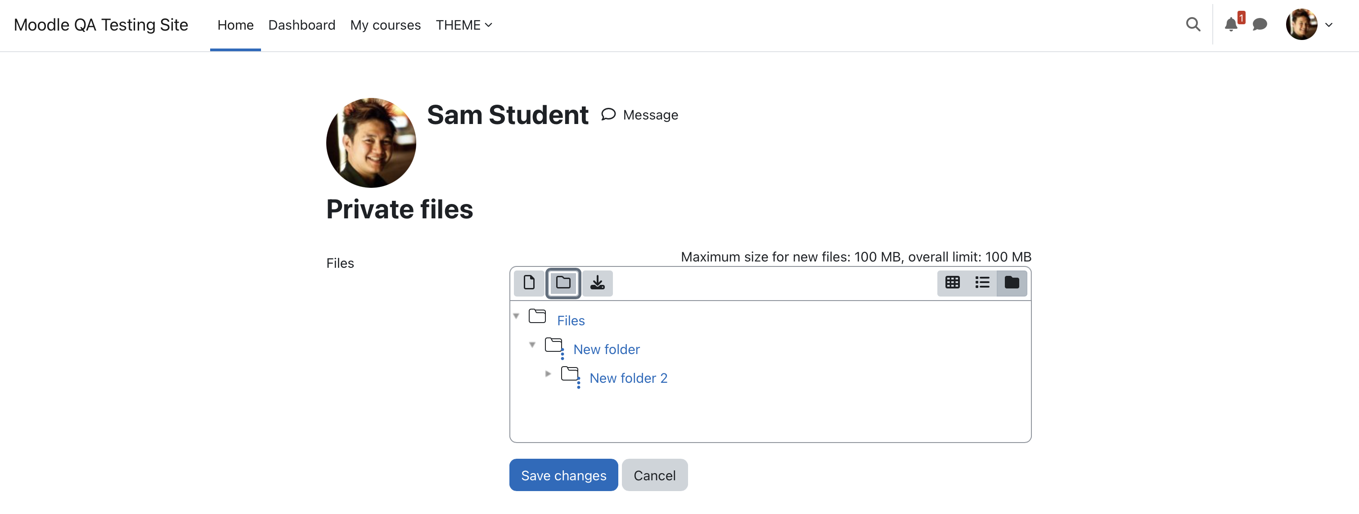
Task: Click Sam Student's large profile picture
Action: pos(371,143)
